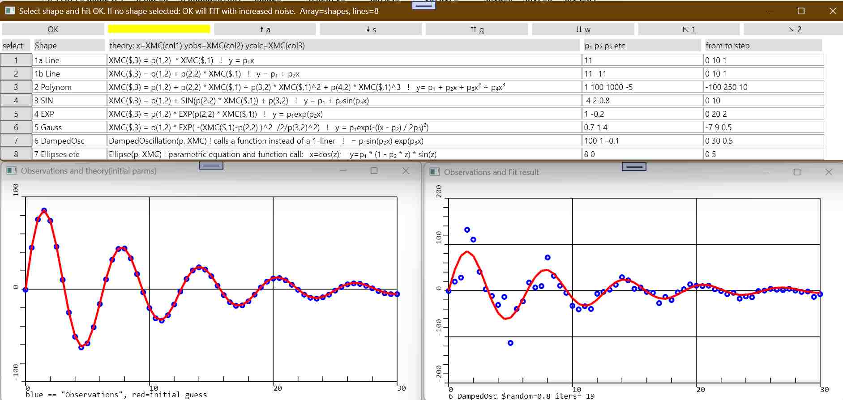The width and height of the screenshot is (843, 400).
Task: Select row 4 for SIN shape
Action: pyautogui.click(x=16, y=101)
